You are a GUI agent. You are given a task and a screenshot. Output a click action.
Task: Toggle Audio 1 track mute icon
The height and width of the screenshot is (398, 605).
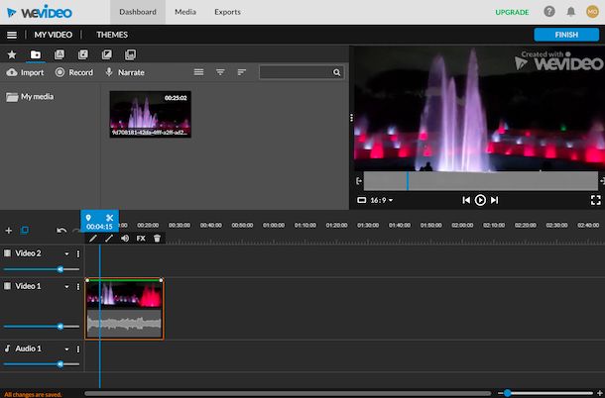(x=7, y=348)
